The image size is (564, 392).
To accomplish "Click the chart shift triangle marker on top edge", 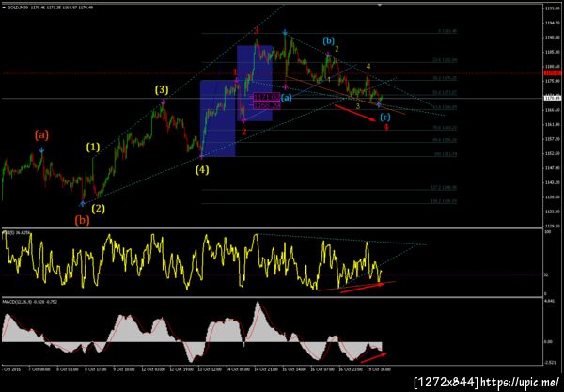I will point(380,5).
